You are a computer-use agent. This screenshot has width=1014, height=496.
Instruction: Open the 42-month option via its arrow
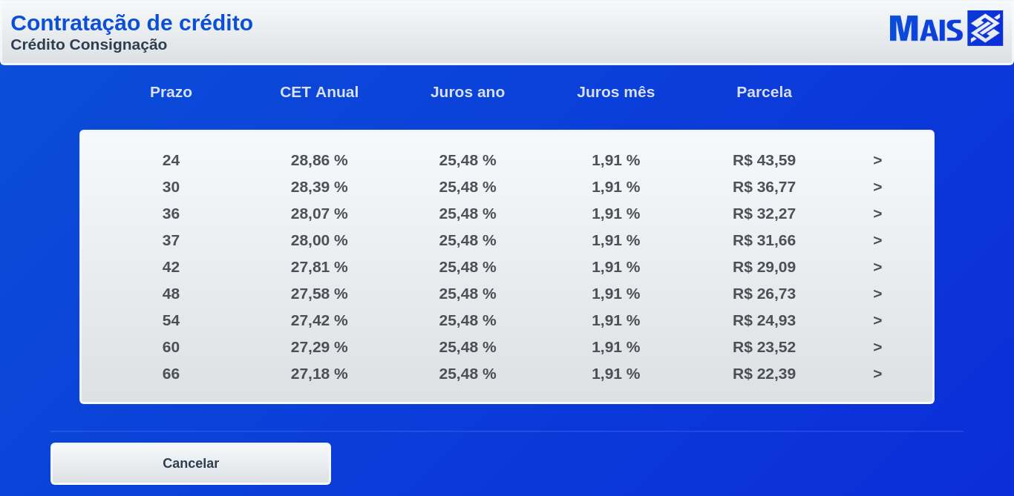click(x=877, y=267)
